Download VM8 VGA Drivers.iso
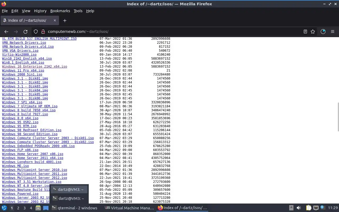339x212 pixels. 20,51
